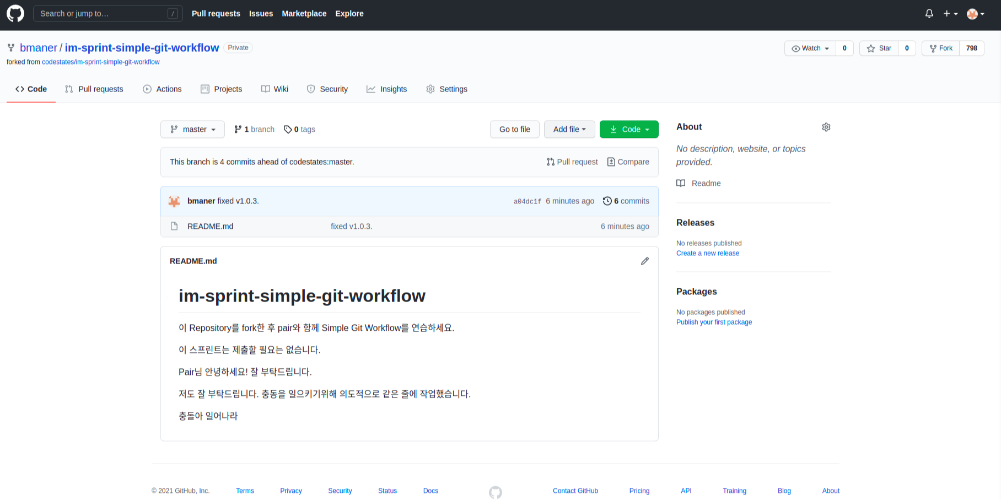Open latest commit message fixed v1.0.3.

coord(238,201)
